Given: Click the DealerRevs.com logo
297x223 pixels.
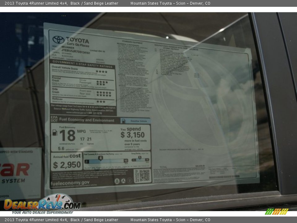Looking at the screenshot, I should pyautogui.click(x=42, y=204).
